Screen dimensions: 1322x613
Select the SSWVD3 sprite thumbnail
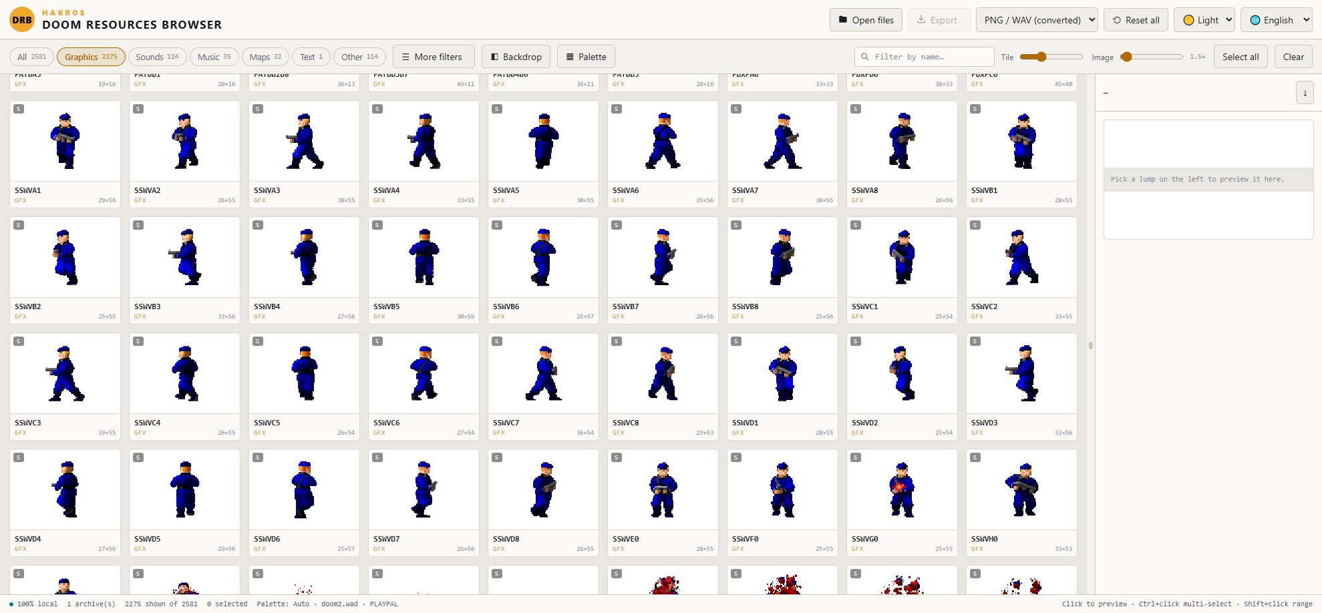click(1021, 373)
